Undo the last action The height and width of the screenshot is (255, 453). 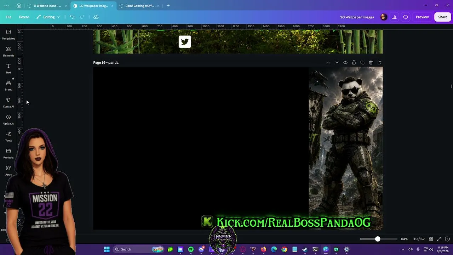pyautogui.click(x=72, y=17)
